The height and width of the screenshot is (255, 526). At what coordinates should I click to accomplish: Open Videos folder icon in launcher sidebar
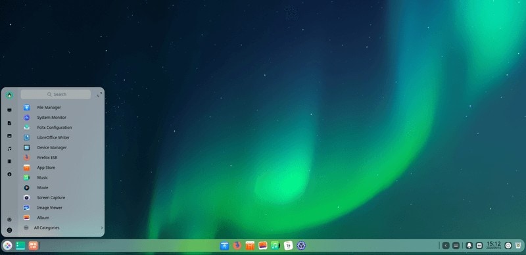(x=9, y=162)
